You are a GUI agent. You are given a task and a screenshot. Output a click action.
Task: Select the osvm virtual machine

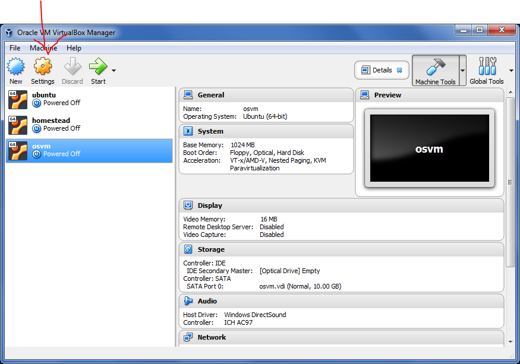pos(89,150)
